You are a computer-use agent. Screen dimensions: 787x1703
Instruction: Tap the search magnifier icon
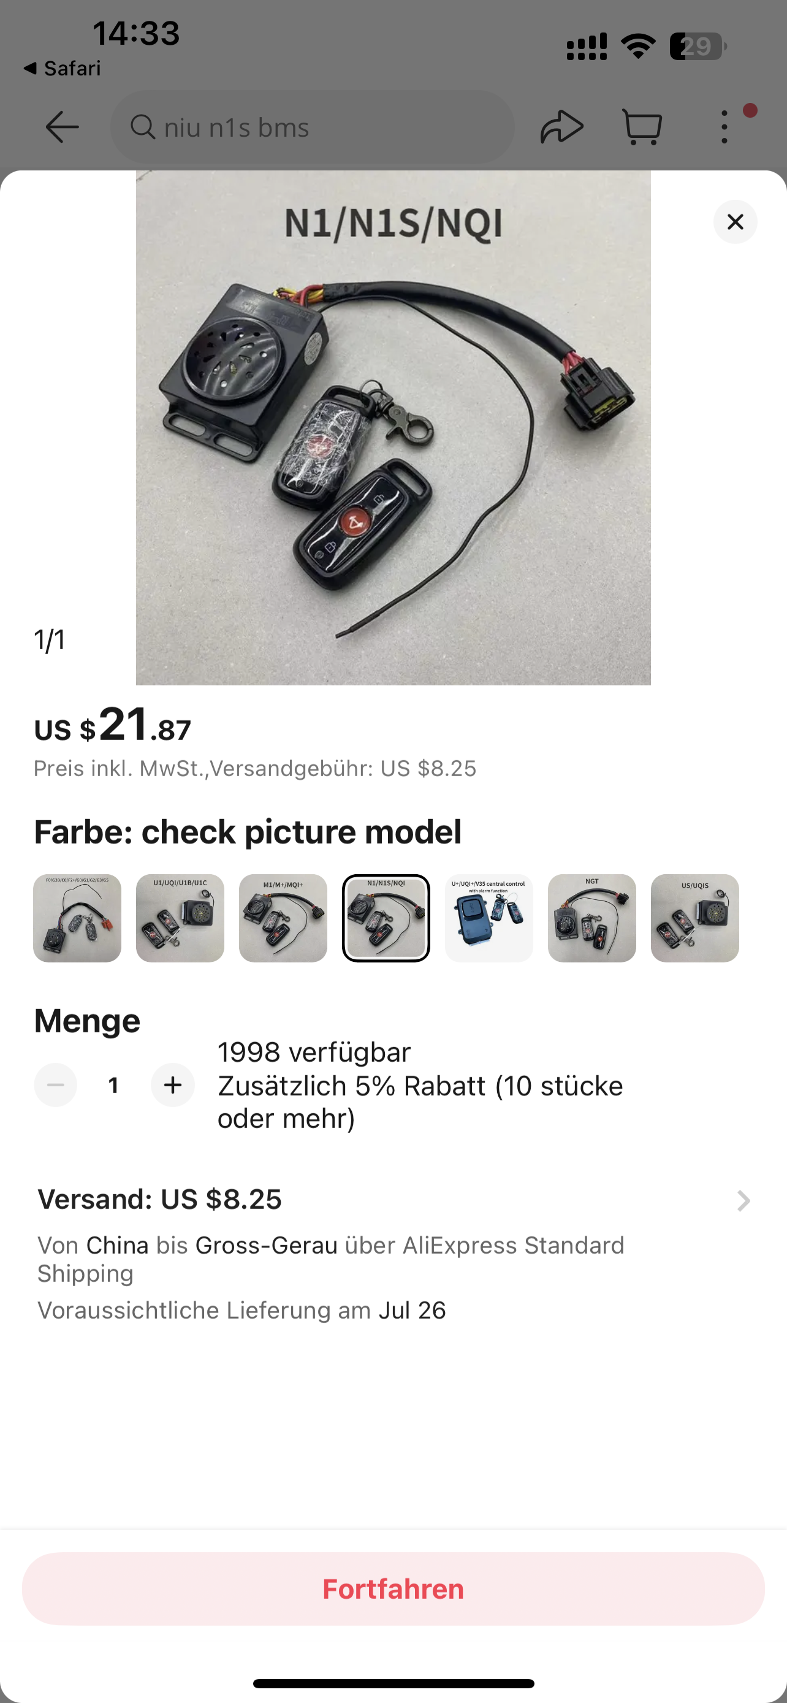[x=142, y=126]
